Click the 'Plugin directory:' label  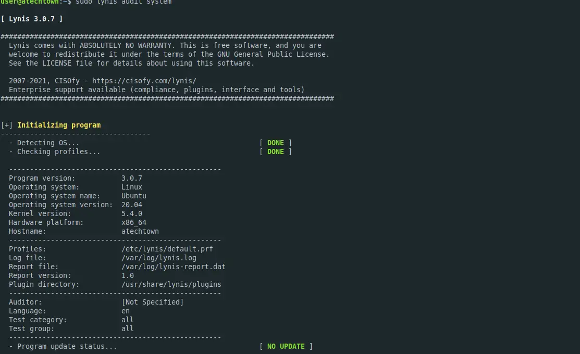click(44, 285)
